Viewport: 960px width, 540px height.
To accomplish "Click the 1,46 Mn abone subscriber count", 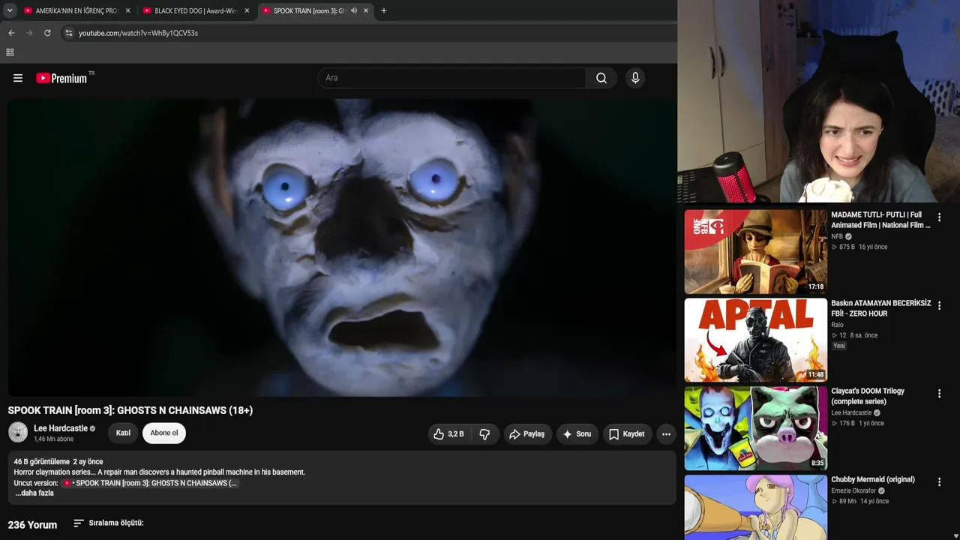I will tap(53, 439).
